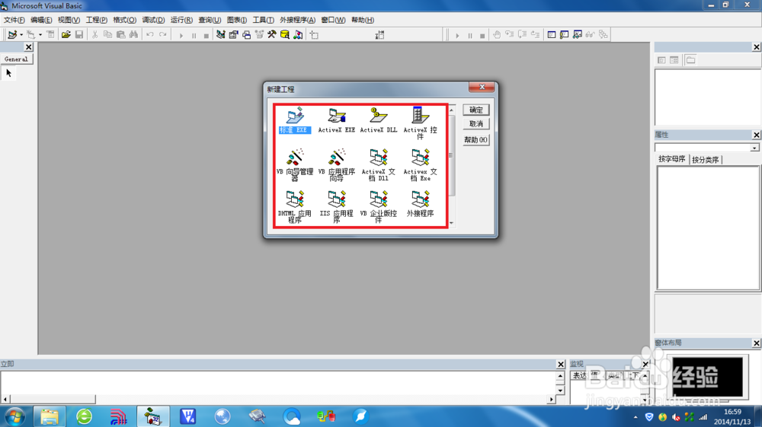Viewport: 762px width, 427px height.
Task: Open the Windows Start orb
Action: point(14,416)
